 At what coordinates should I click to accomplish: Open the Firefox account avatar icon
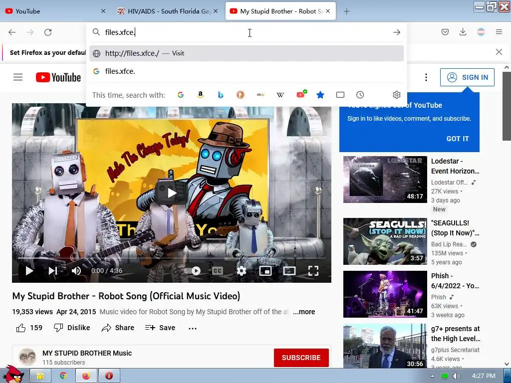coord(481,32)
